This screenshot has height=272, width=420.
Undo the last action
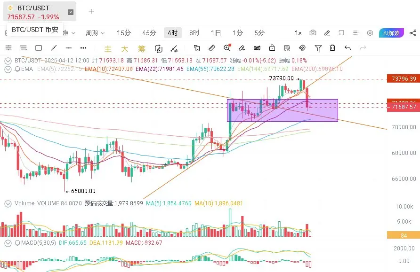pos(347,48)
